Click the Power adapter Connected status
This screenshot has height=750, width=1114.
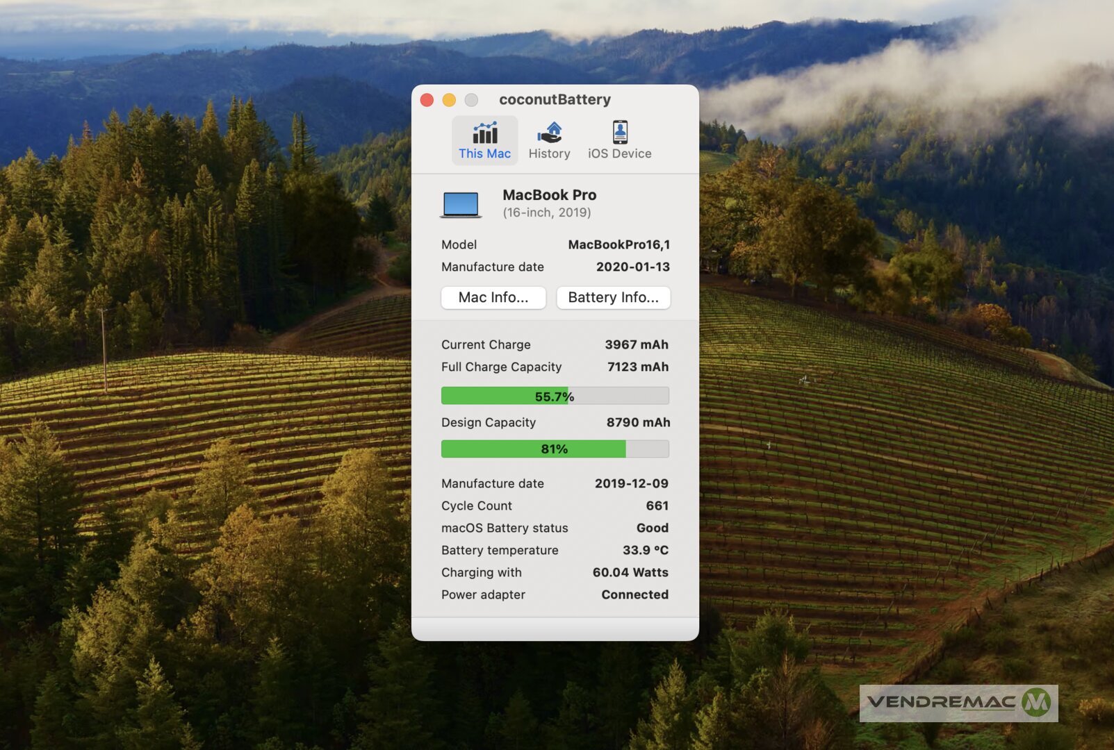[634, 594]
